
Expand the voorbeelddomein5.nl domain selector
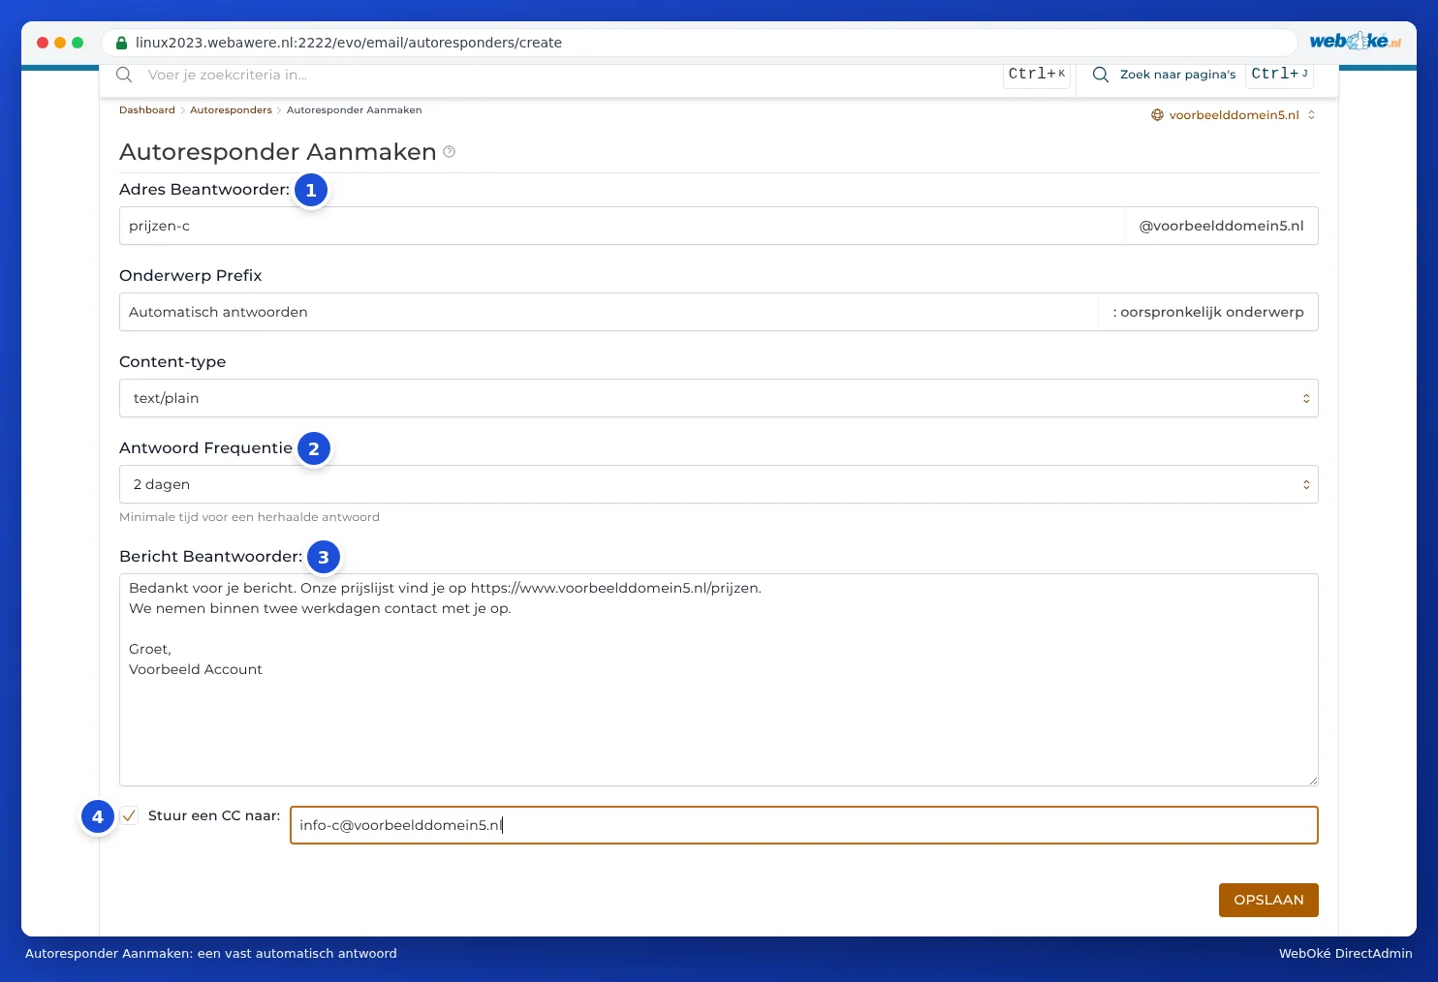1234,115
